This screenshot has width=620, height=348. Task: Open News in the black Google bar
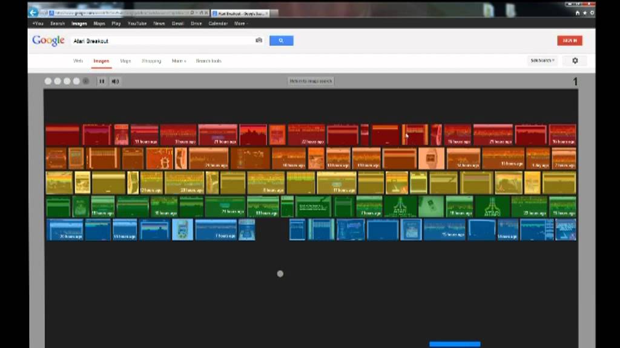159,24
